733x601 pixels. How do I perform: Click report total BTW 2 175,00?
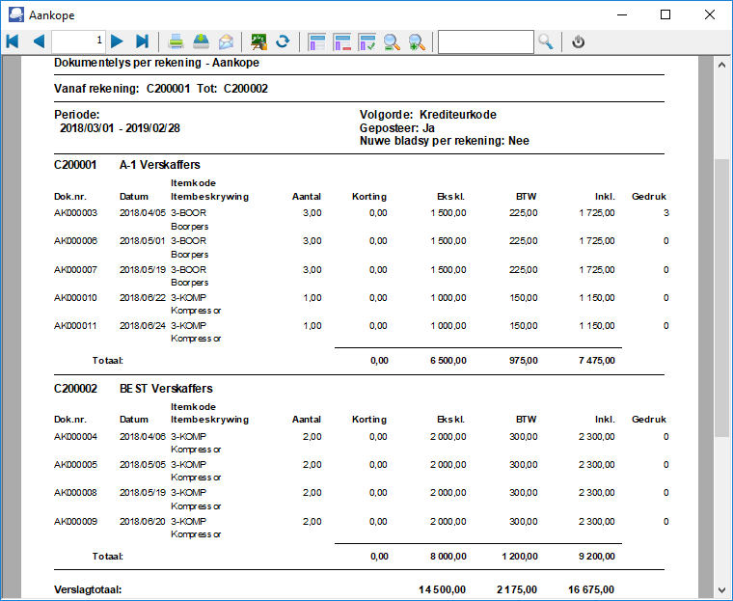click(x=517, y=589)
